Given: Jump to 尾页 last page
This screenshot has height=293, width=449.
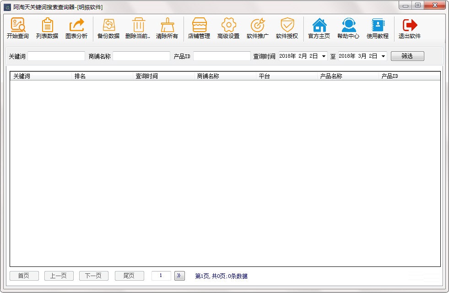Looking at the screenshot, I should coord(129,276).
